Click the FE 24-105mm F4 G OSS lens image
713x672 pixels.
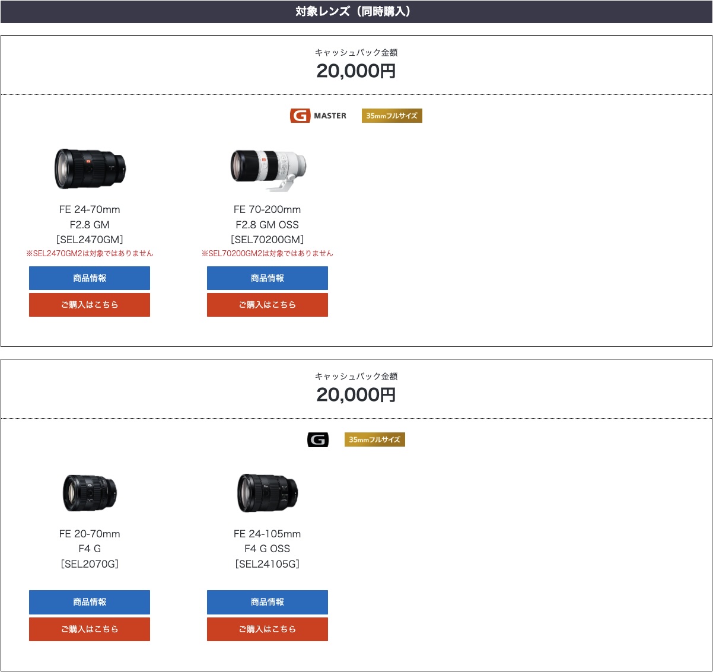coord(268,493)
